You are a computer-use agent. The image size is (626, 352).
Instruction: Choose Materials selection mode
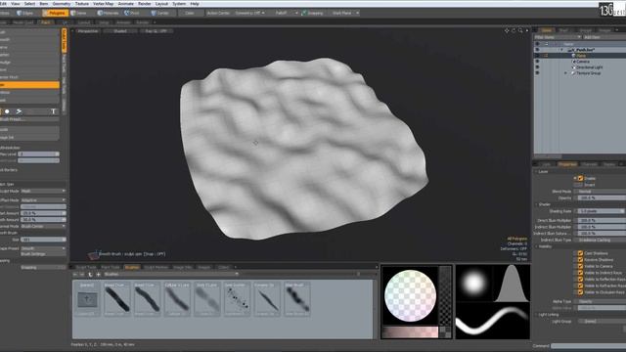(x=109, y=13)
